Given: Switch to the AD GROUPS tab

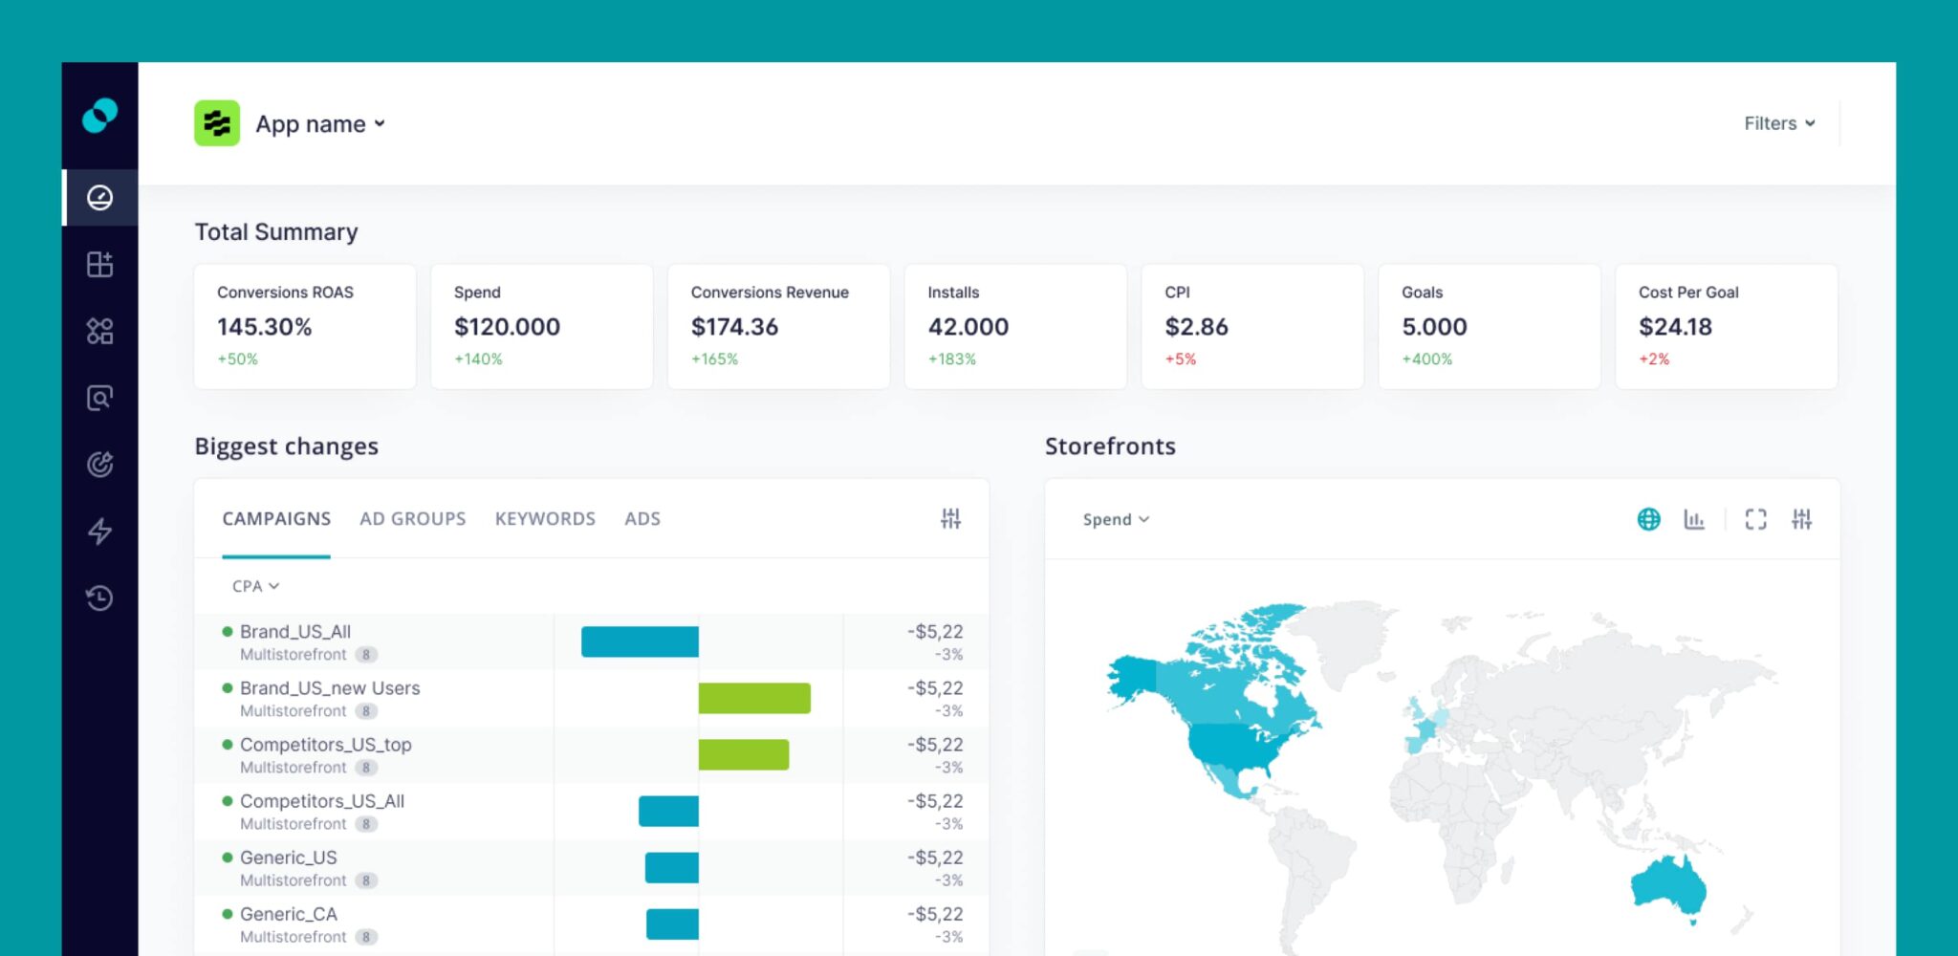Looking at the screenshot, I should pyautogui.click(x=411, y=518).
